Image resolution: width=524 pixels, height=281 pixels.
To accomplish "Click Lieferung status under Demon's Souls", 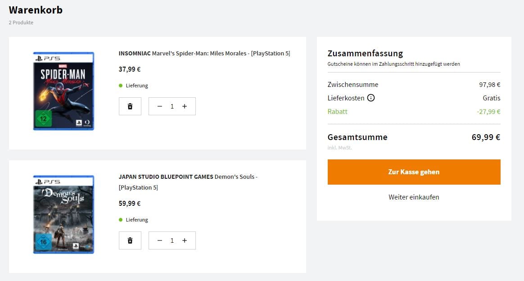I will (136, 220).
